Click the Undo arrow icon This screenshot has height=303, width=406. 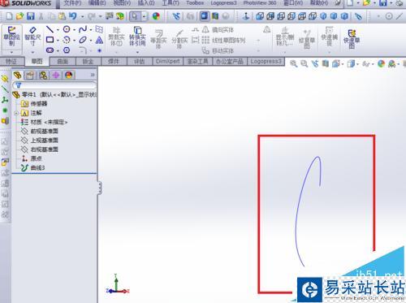click(x=72, y=16)
